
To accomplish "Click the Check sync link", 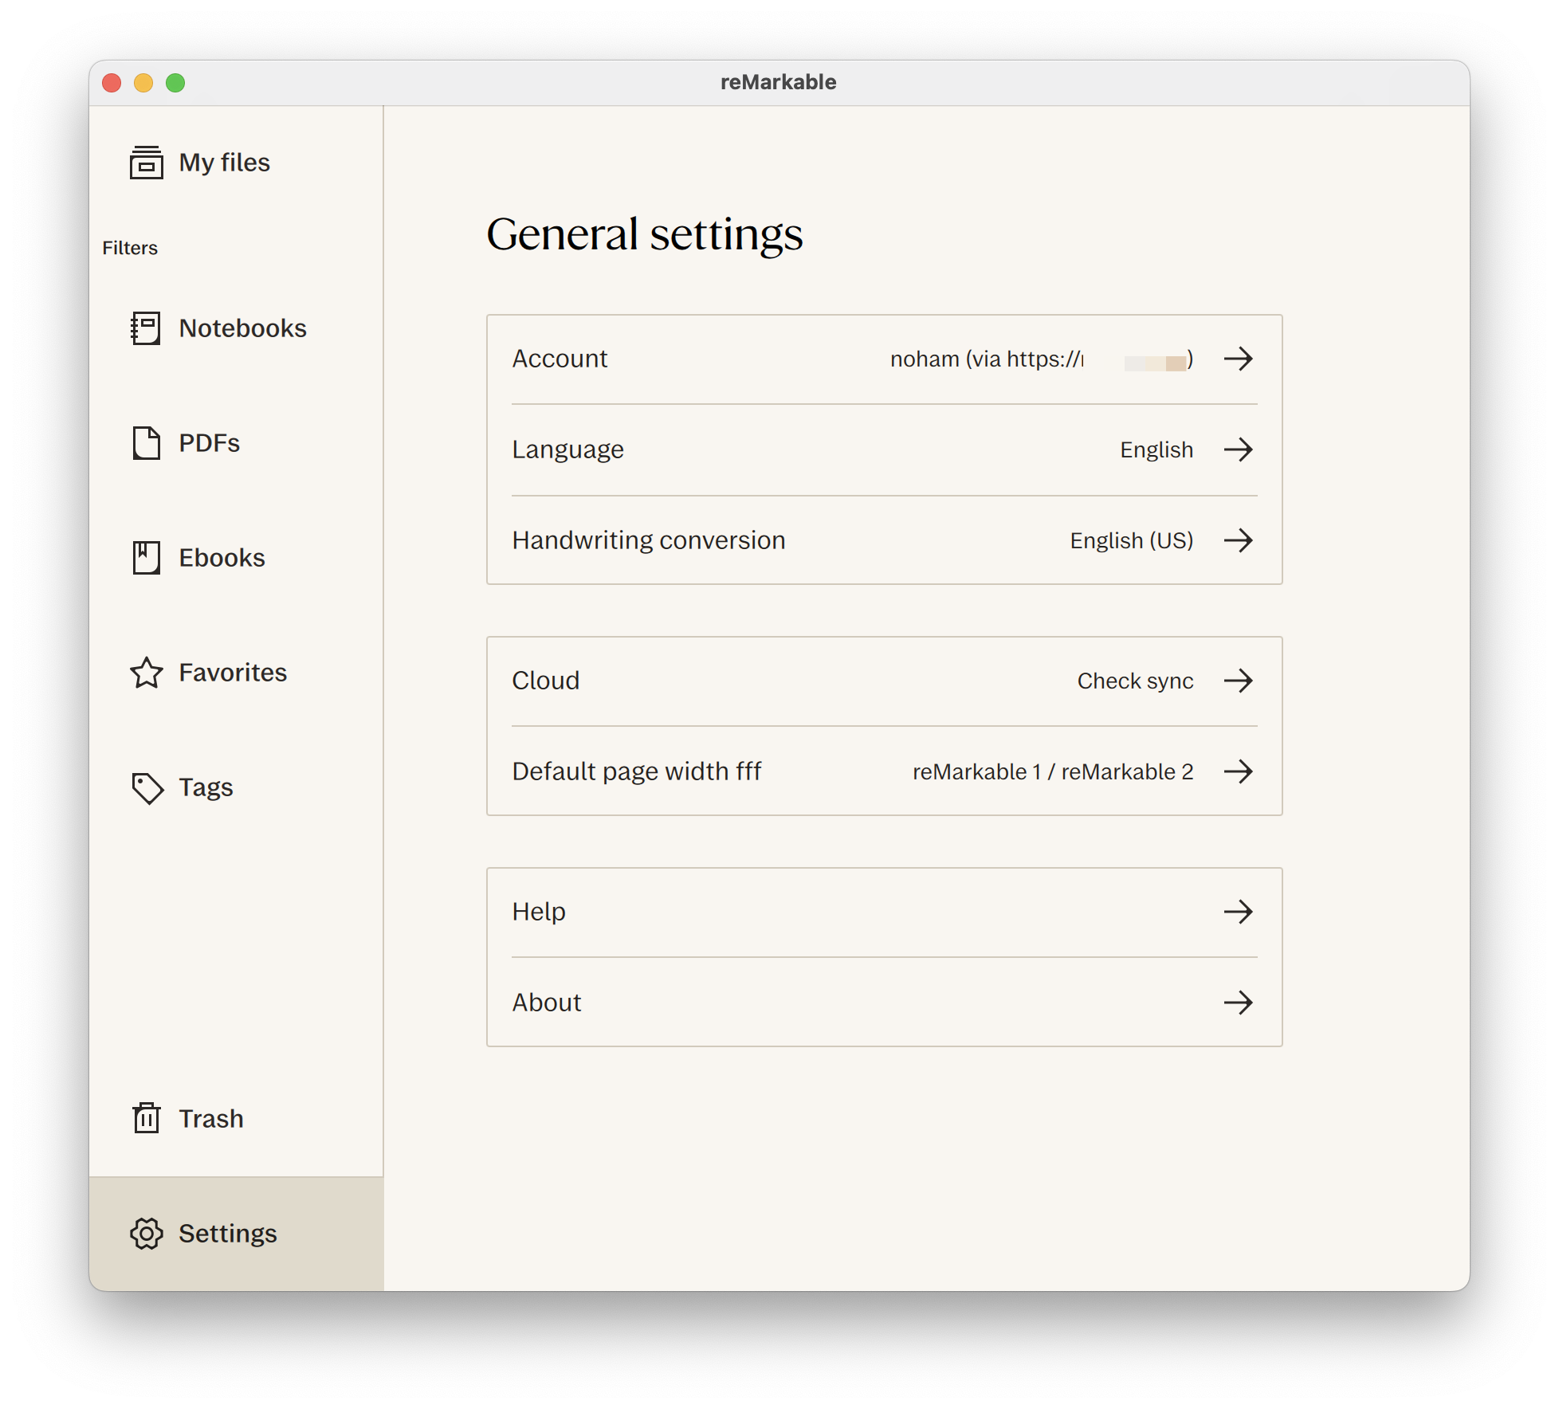I will point(1135,681).
